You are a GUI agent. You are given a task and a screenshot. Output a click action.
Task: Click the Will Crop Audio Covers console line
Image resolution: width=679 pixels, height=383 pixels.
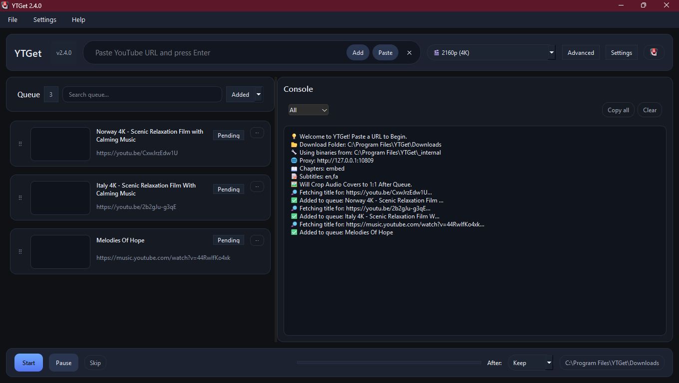[x=351, y=185]
